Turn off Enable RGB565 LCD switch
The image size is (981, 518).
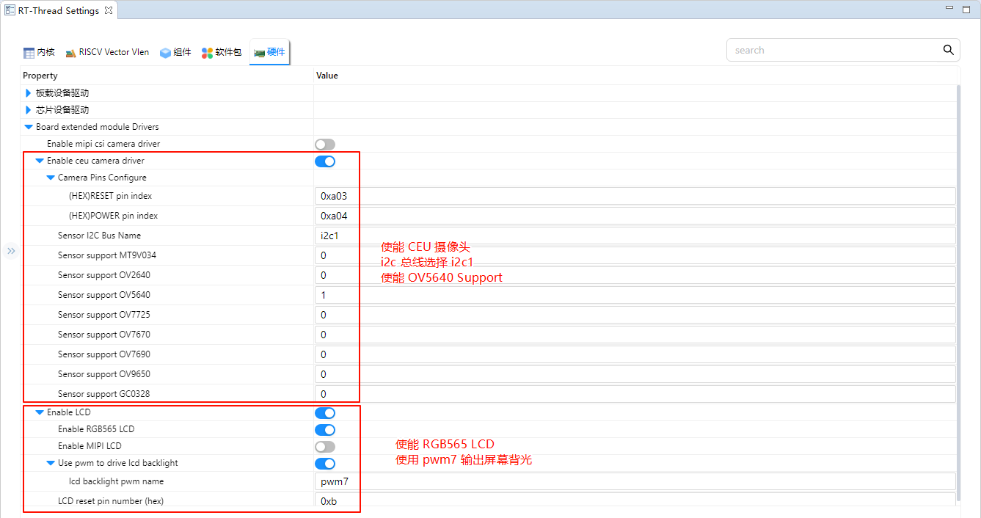(x=324, y=430)
